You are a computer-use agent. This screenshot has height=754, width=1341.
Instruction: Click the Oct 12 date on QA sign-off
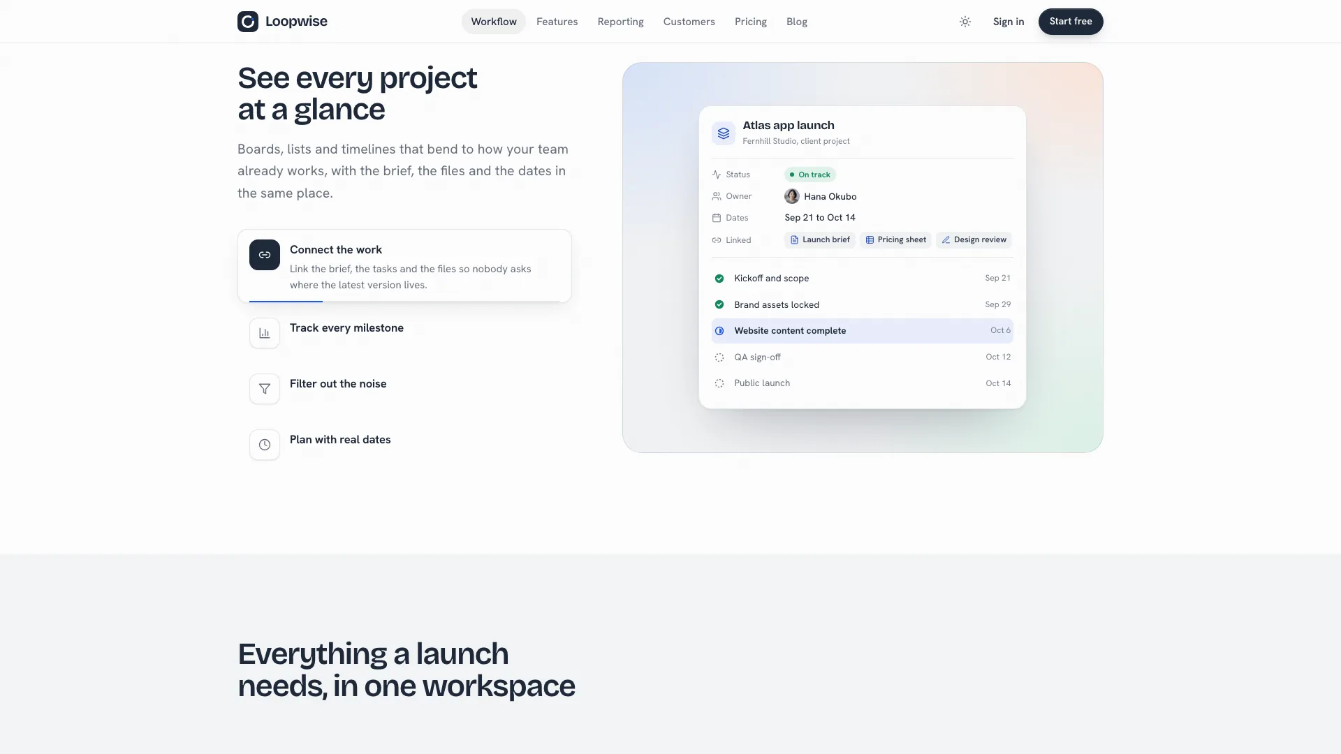pos(998,357)
